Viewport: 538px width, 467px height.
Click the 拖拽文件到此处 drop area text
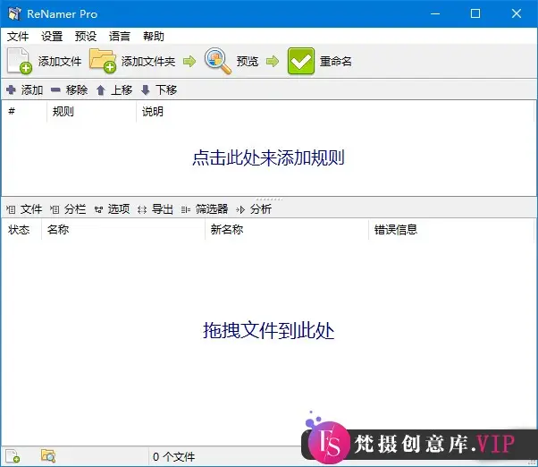pyautogui.click(x=269, y=330)
